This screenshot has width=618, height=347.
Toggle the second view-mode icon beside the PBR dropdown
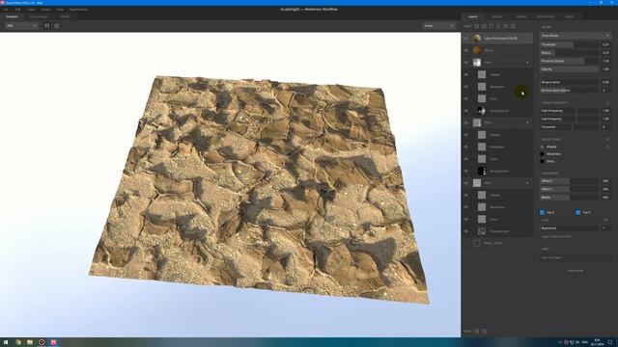click(x=57, y=26)
